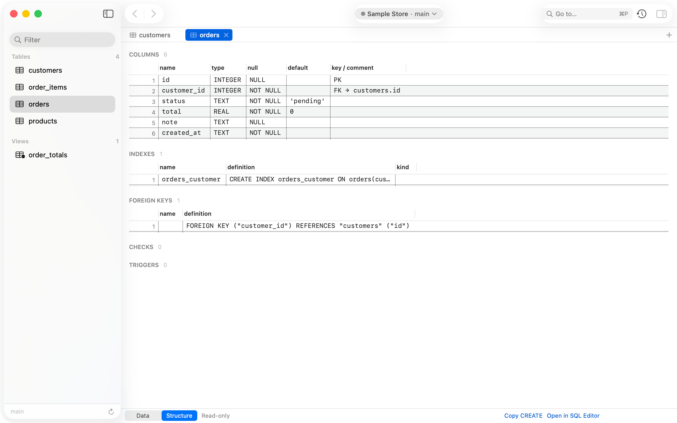
Task: Click the Read-only status label
Action: click(x=216, y=415)
